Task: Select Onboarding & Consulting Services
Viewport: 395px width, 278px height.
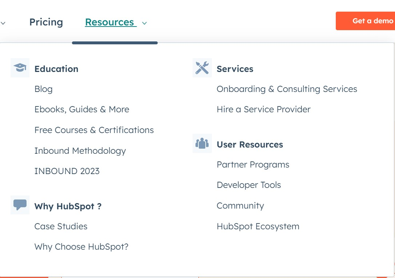Action: point(287,89)
